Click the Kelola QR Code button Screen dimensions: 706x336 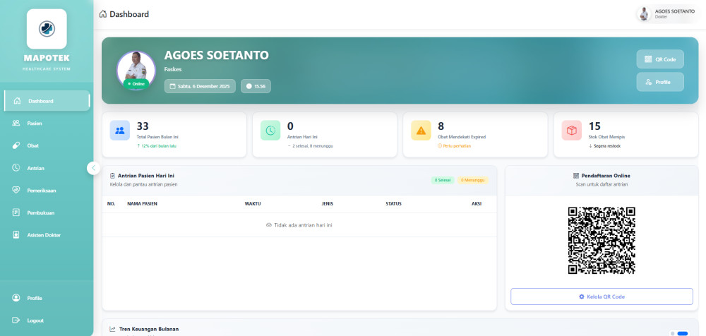coord(602,296)
